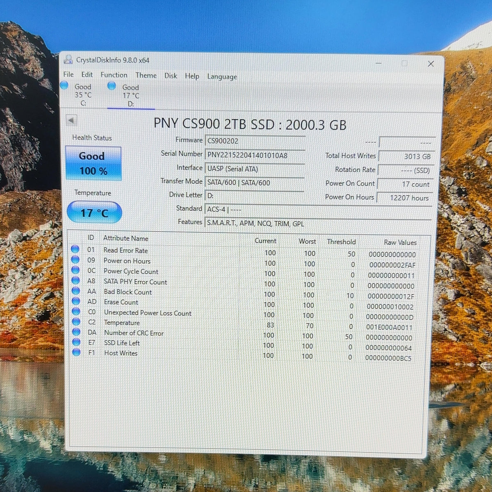Click the status orb for Power on Hours

pyautogui.click(x=75, y=260)
